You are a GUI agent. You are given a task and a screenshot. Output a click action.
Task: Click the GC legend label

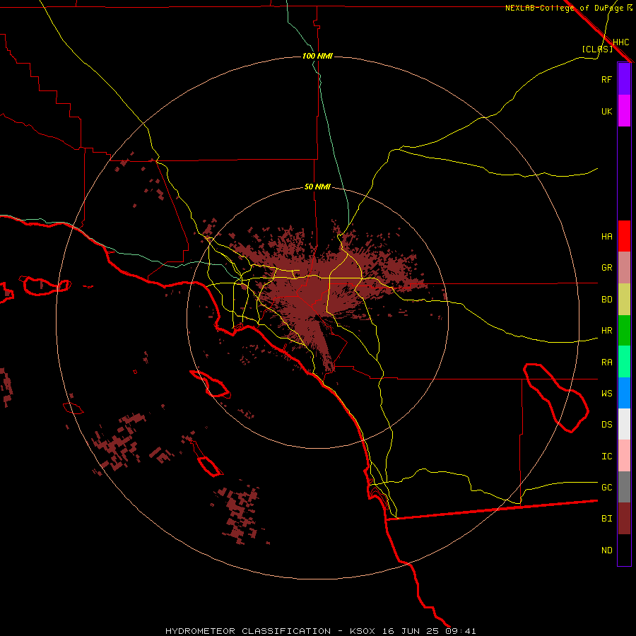click(606, 488)
